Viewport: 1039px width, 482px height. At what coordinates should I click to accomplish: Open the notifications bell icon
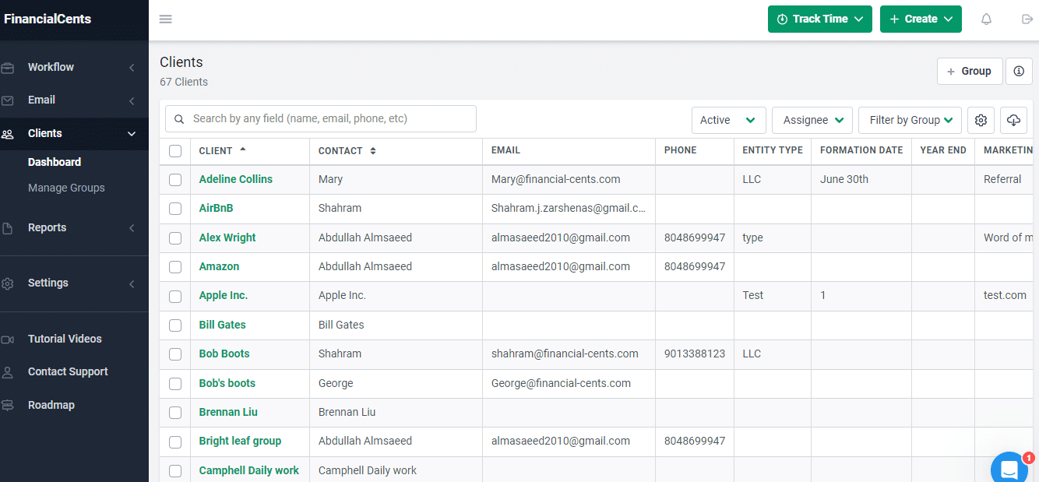tap(986, 19)
